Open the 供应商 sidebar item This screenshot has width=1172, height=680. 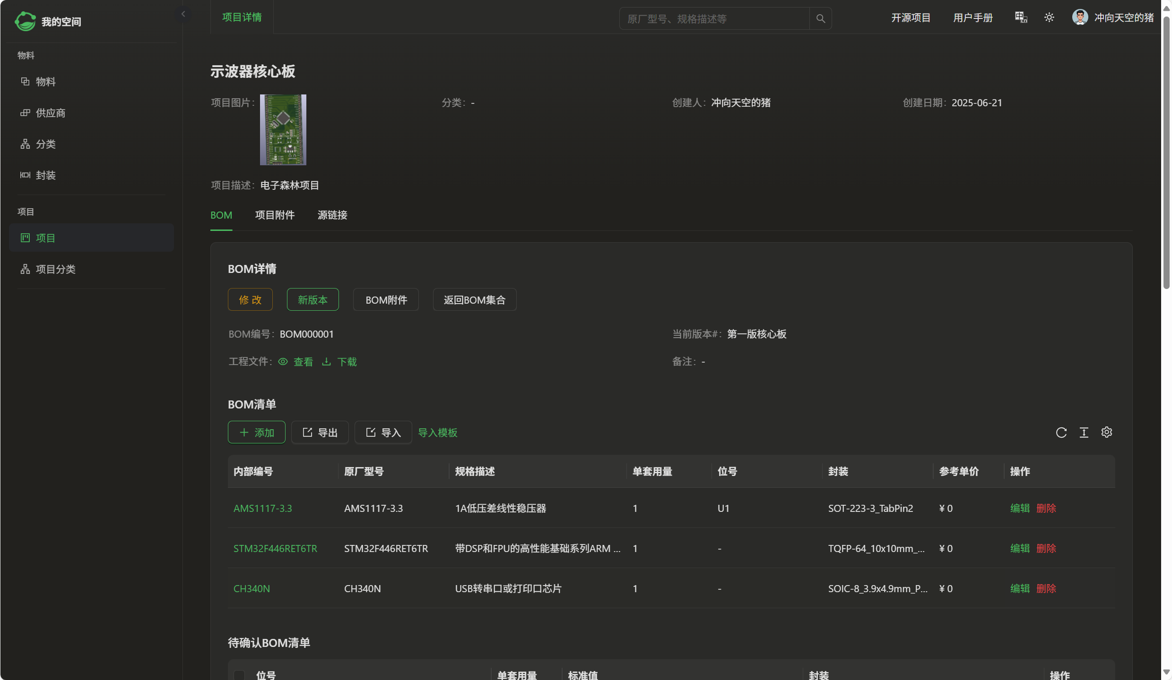pos(51,113)
